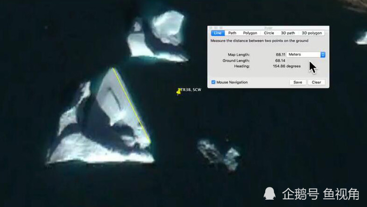Viewport: 367px width, 207px height.
Task: Open the Polygon measurement tab
Action: pyautogui.click(x=250, y=33)
